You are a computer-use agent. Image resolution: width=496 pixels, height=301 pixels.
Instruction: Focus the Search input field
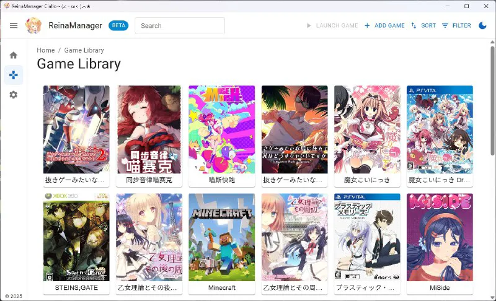180,25
